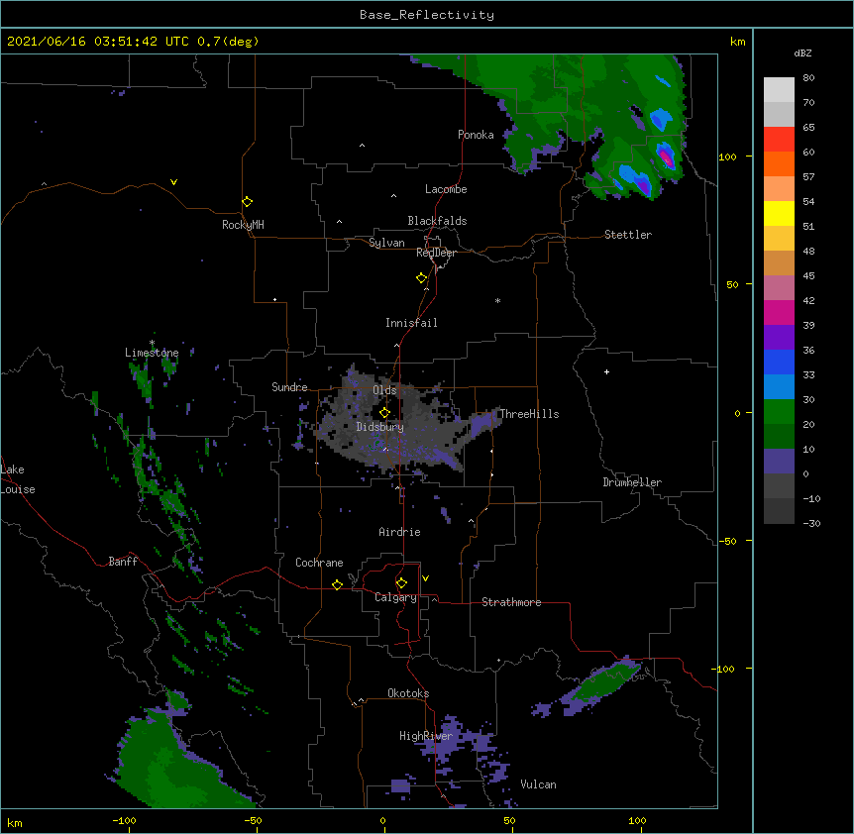Click the Ponoka town label
The height and width of the screenshot is (834, 854).
tap(476, 135)
